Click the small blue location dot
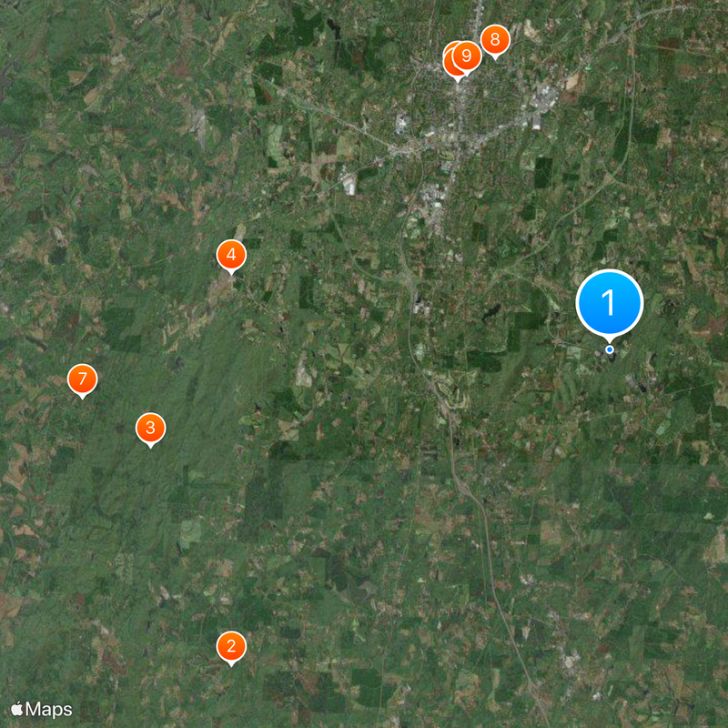Screen dimensions: 728x728 610,349
